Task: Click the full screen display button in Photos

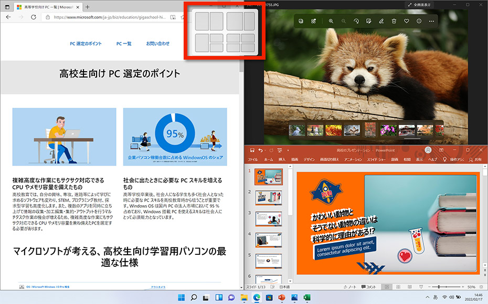Action: [x=419, y=5]
